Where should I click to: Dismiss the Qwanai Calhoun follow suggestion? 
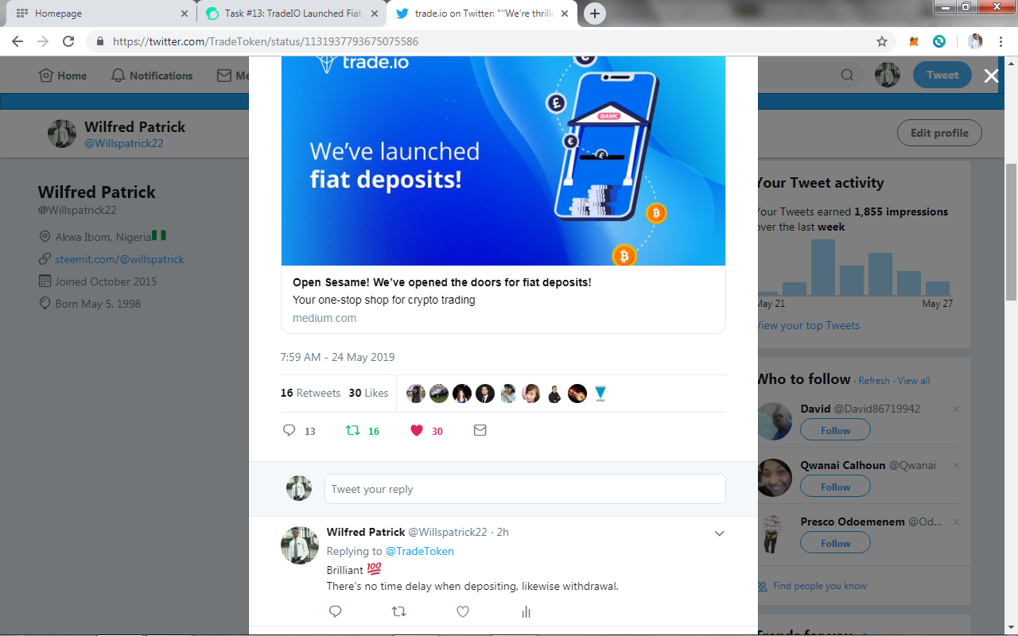(x=956, y=466)
